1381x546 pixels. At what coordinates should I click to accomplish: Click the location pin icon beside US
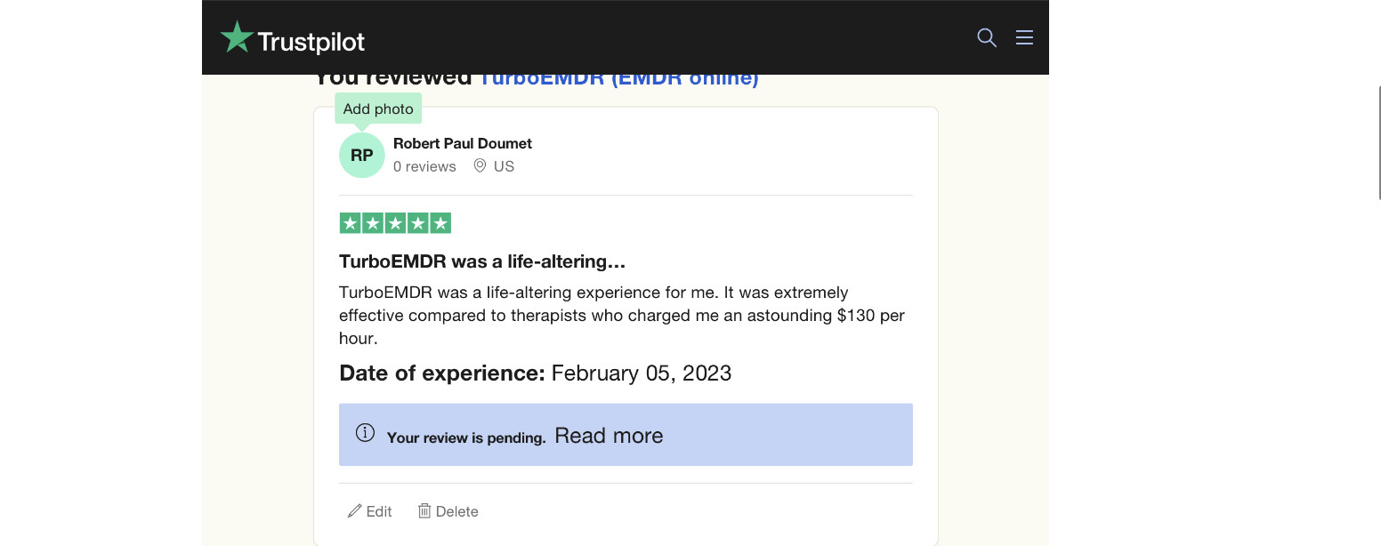coord(480,166)
